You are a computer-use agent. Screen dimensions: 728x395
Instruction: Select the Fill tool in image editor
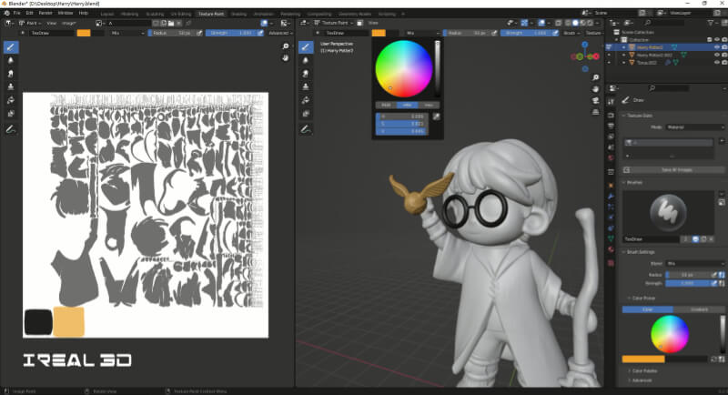point(11,100)
